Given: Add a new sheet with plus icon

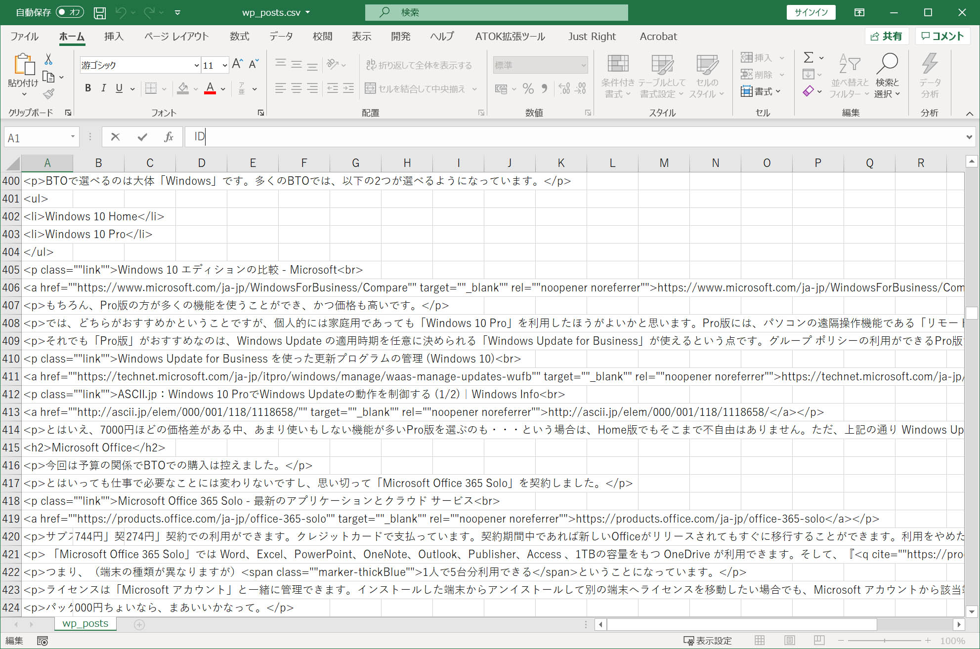Looking at the screenshot, I should 139,625.
